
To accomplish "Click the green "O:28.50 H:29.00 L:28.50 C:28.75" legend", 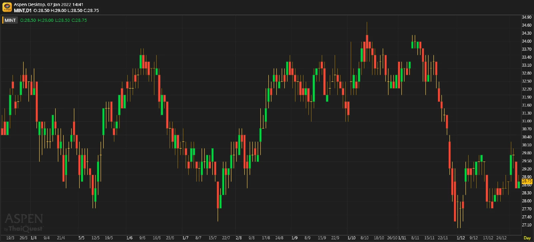I will pos(53,20).
